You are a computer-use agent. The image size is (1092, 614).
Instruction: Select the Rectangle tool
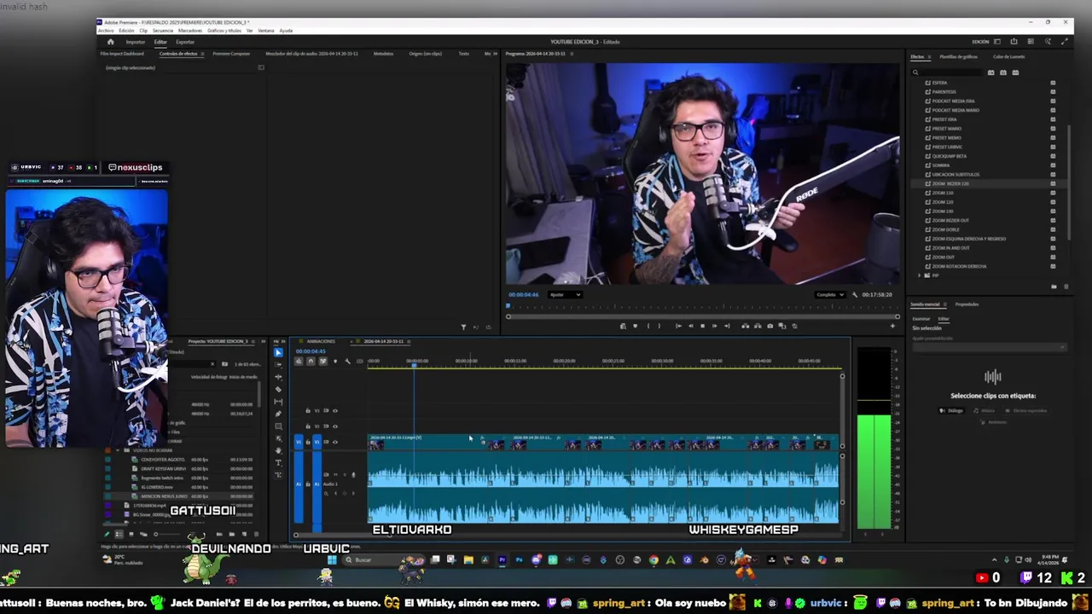(278, 426)
